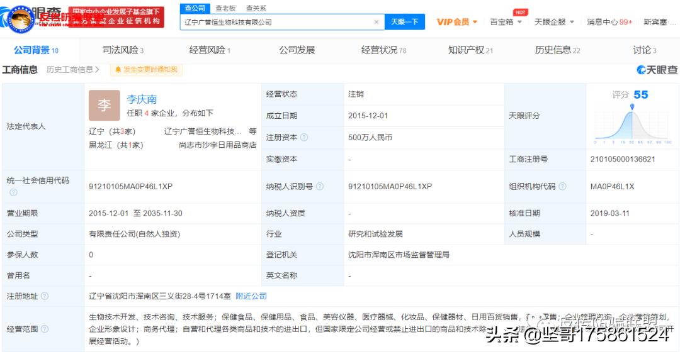Open the 百宝箱 dropdown menu

pyautogui.click(x=506, y=22)
